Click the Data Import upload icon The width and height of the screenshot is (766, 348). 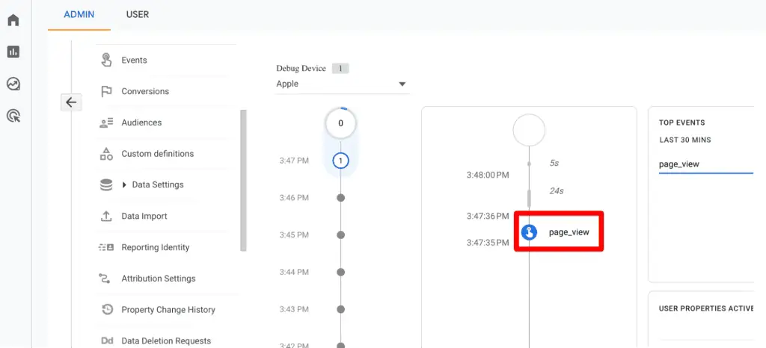click(x=106, y=216)
